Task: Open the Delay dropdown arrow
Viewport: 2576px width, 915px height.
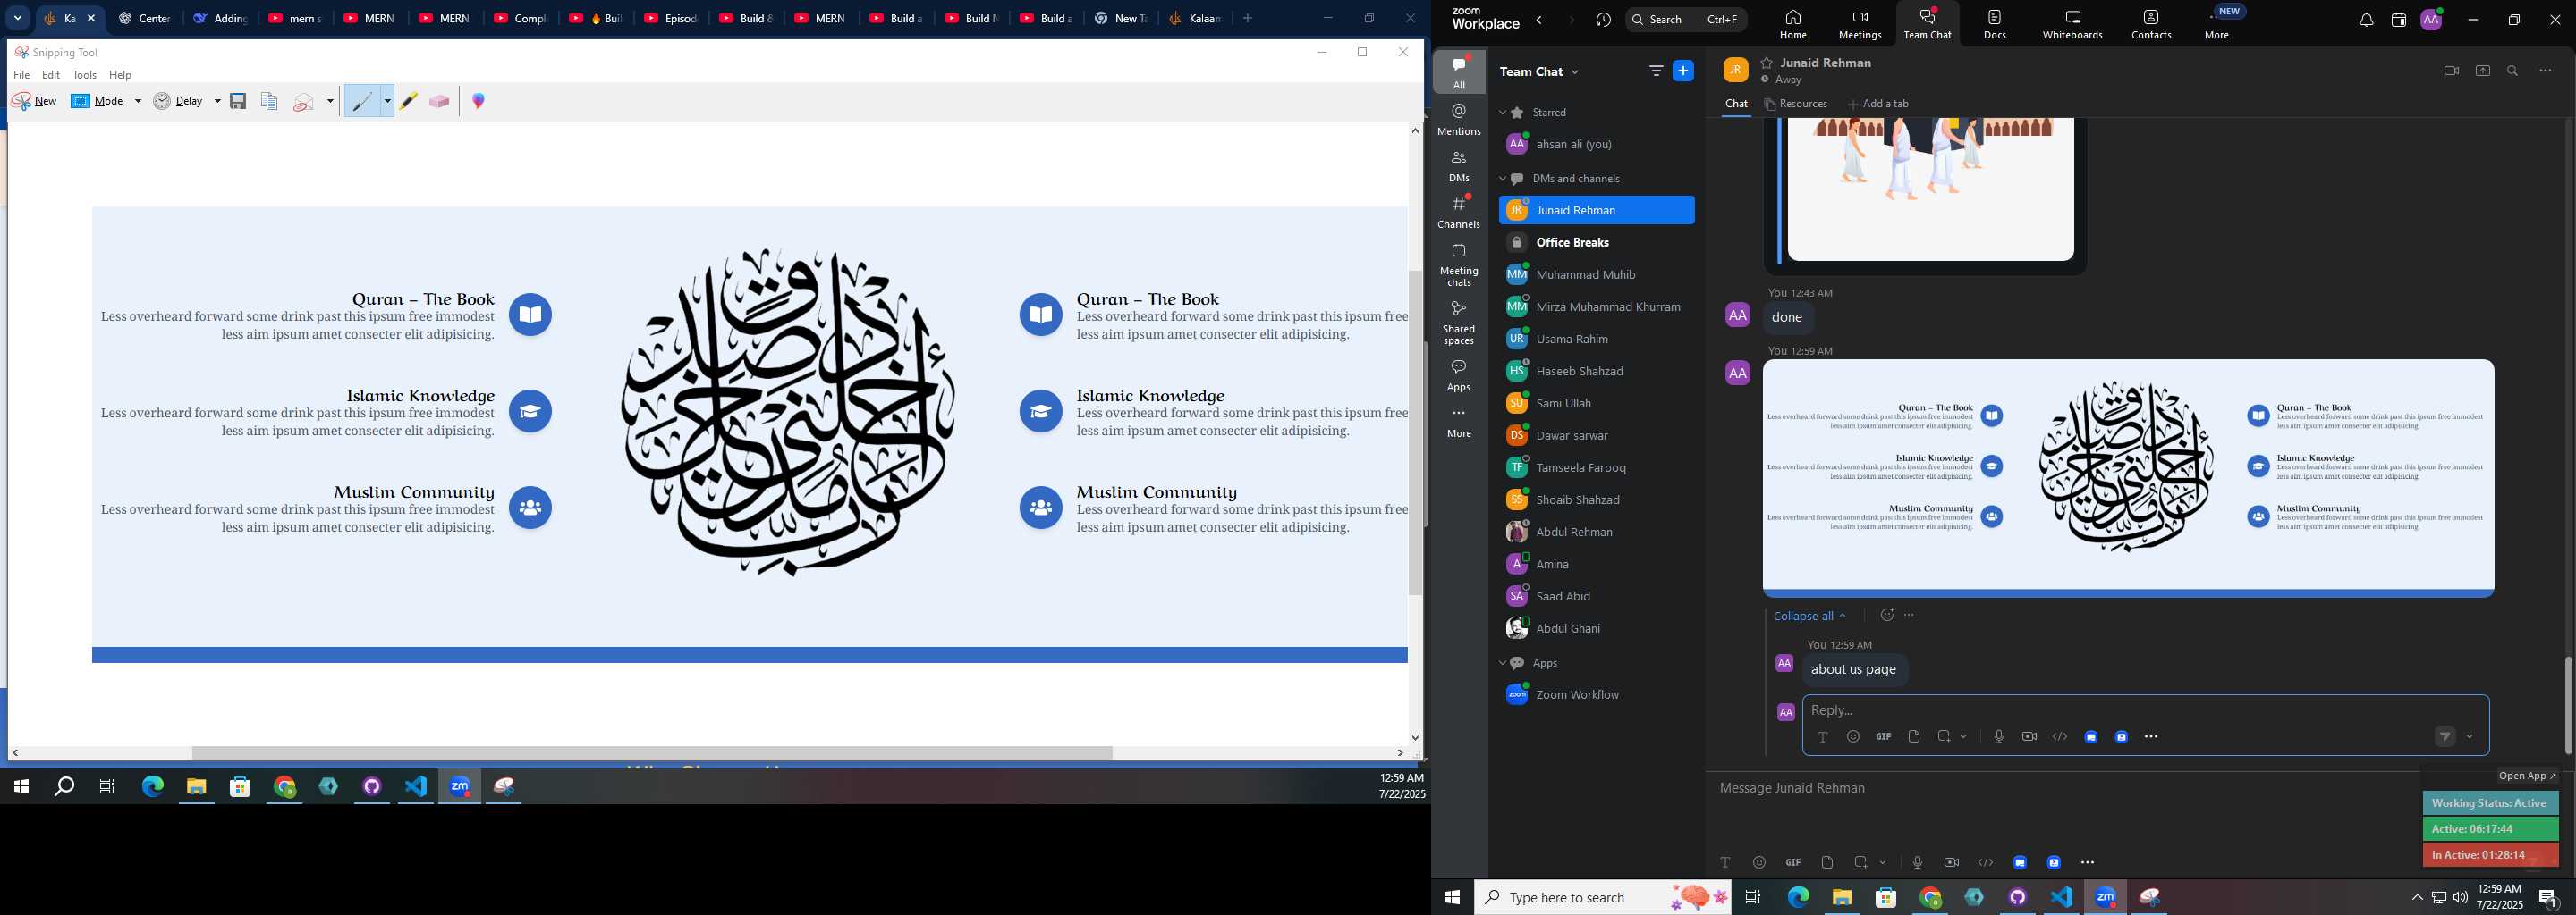Action: point(217,101)
